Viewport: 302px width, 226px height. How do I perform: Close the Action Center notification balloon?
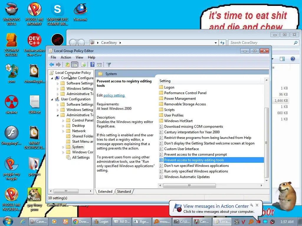257,205
